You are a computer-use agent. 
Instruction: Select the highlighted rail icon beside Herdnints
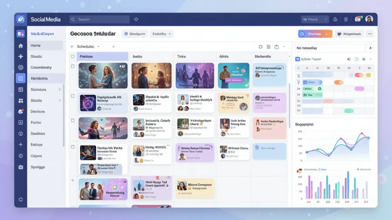21,78
